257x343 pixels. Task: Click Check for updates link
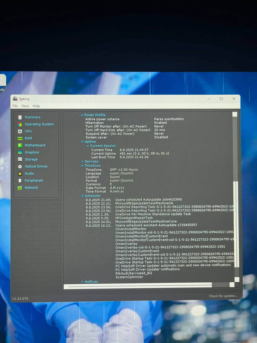(x=223, y=296)
